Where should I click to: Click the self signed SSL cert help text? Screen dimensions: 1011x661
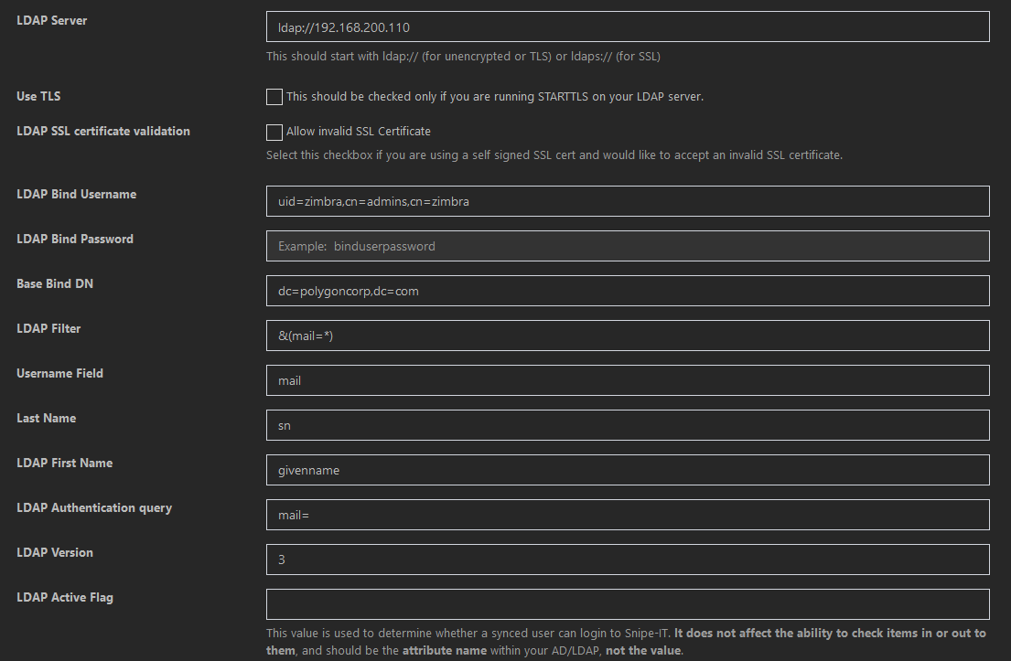(x=554, y=155)
